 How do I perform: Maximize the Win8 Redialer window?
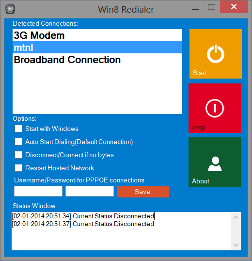(211, 7)
